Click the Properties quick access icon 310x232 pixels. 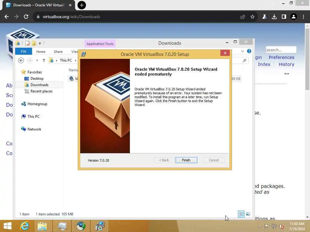(x=28, y=43)
